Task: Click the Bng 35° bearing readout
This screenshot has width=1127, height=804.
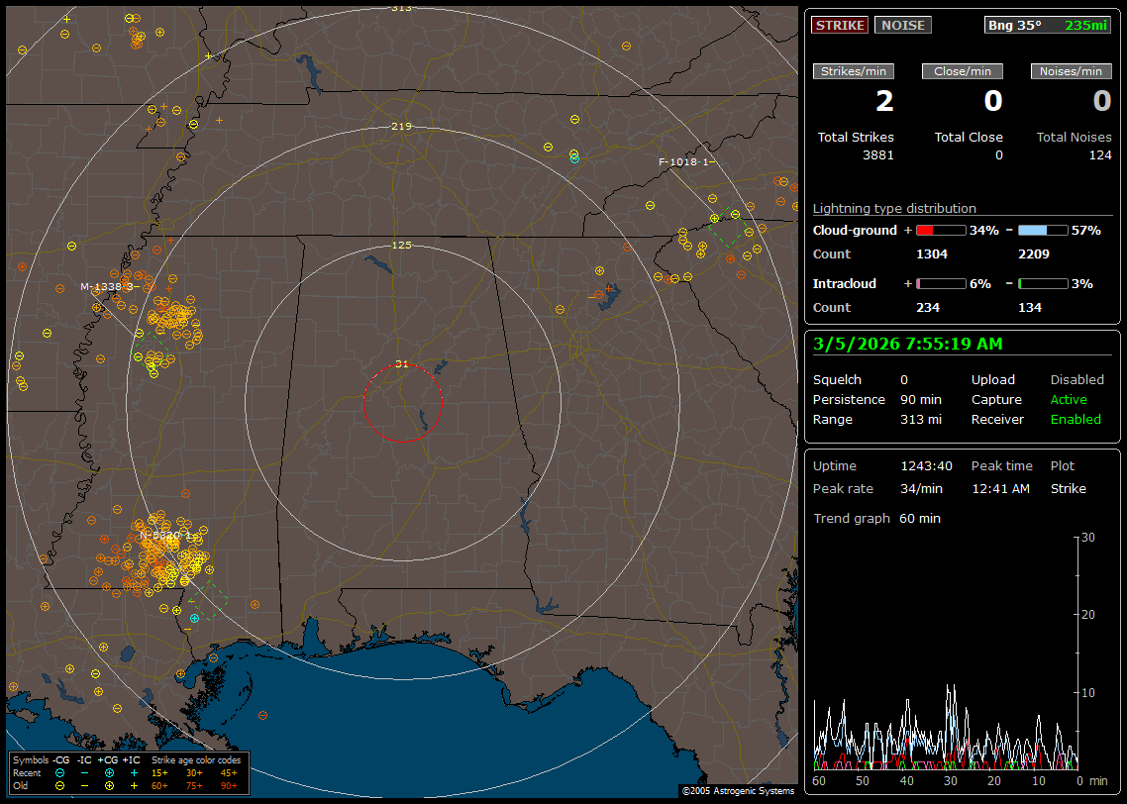Action: pos(1015,25)
